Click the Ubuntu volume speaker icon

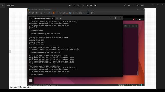(140, 19)
